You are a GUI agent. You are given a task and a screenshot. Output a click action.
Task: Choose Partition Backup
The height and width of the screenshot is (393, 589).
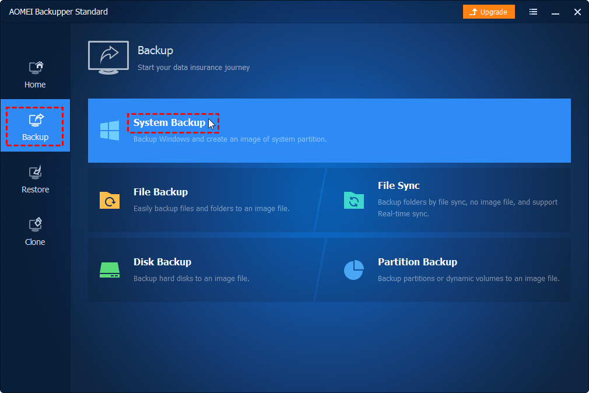pos(418,262)
